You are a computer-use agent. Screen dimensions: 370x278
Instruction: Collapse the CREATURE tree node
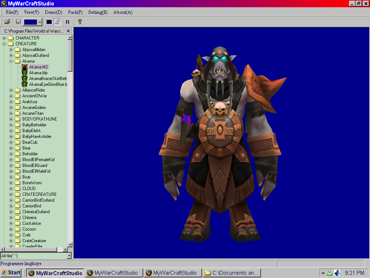pyautogui.click(x=4, y=44)
